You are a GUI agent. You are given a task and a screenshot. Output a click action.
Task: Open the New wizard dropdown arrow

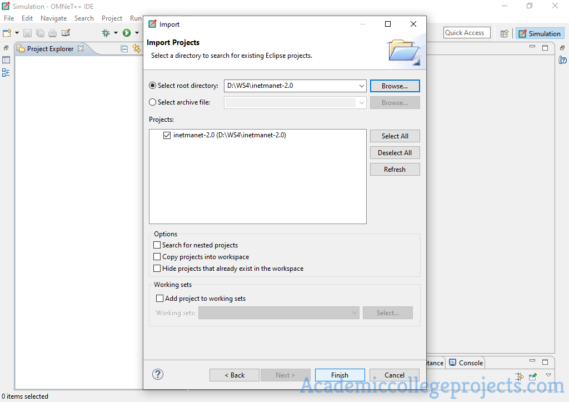17,33
